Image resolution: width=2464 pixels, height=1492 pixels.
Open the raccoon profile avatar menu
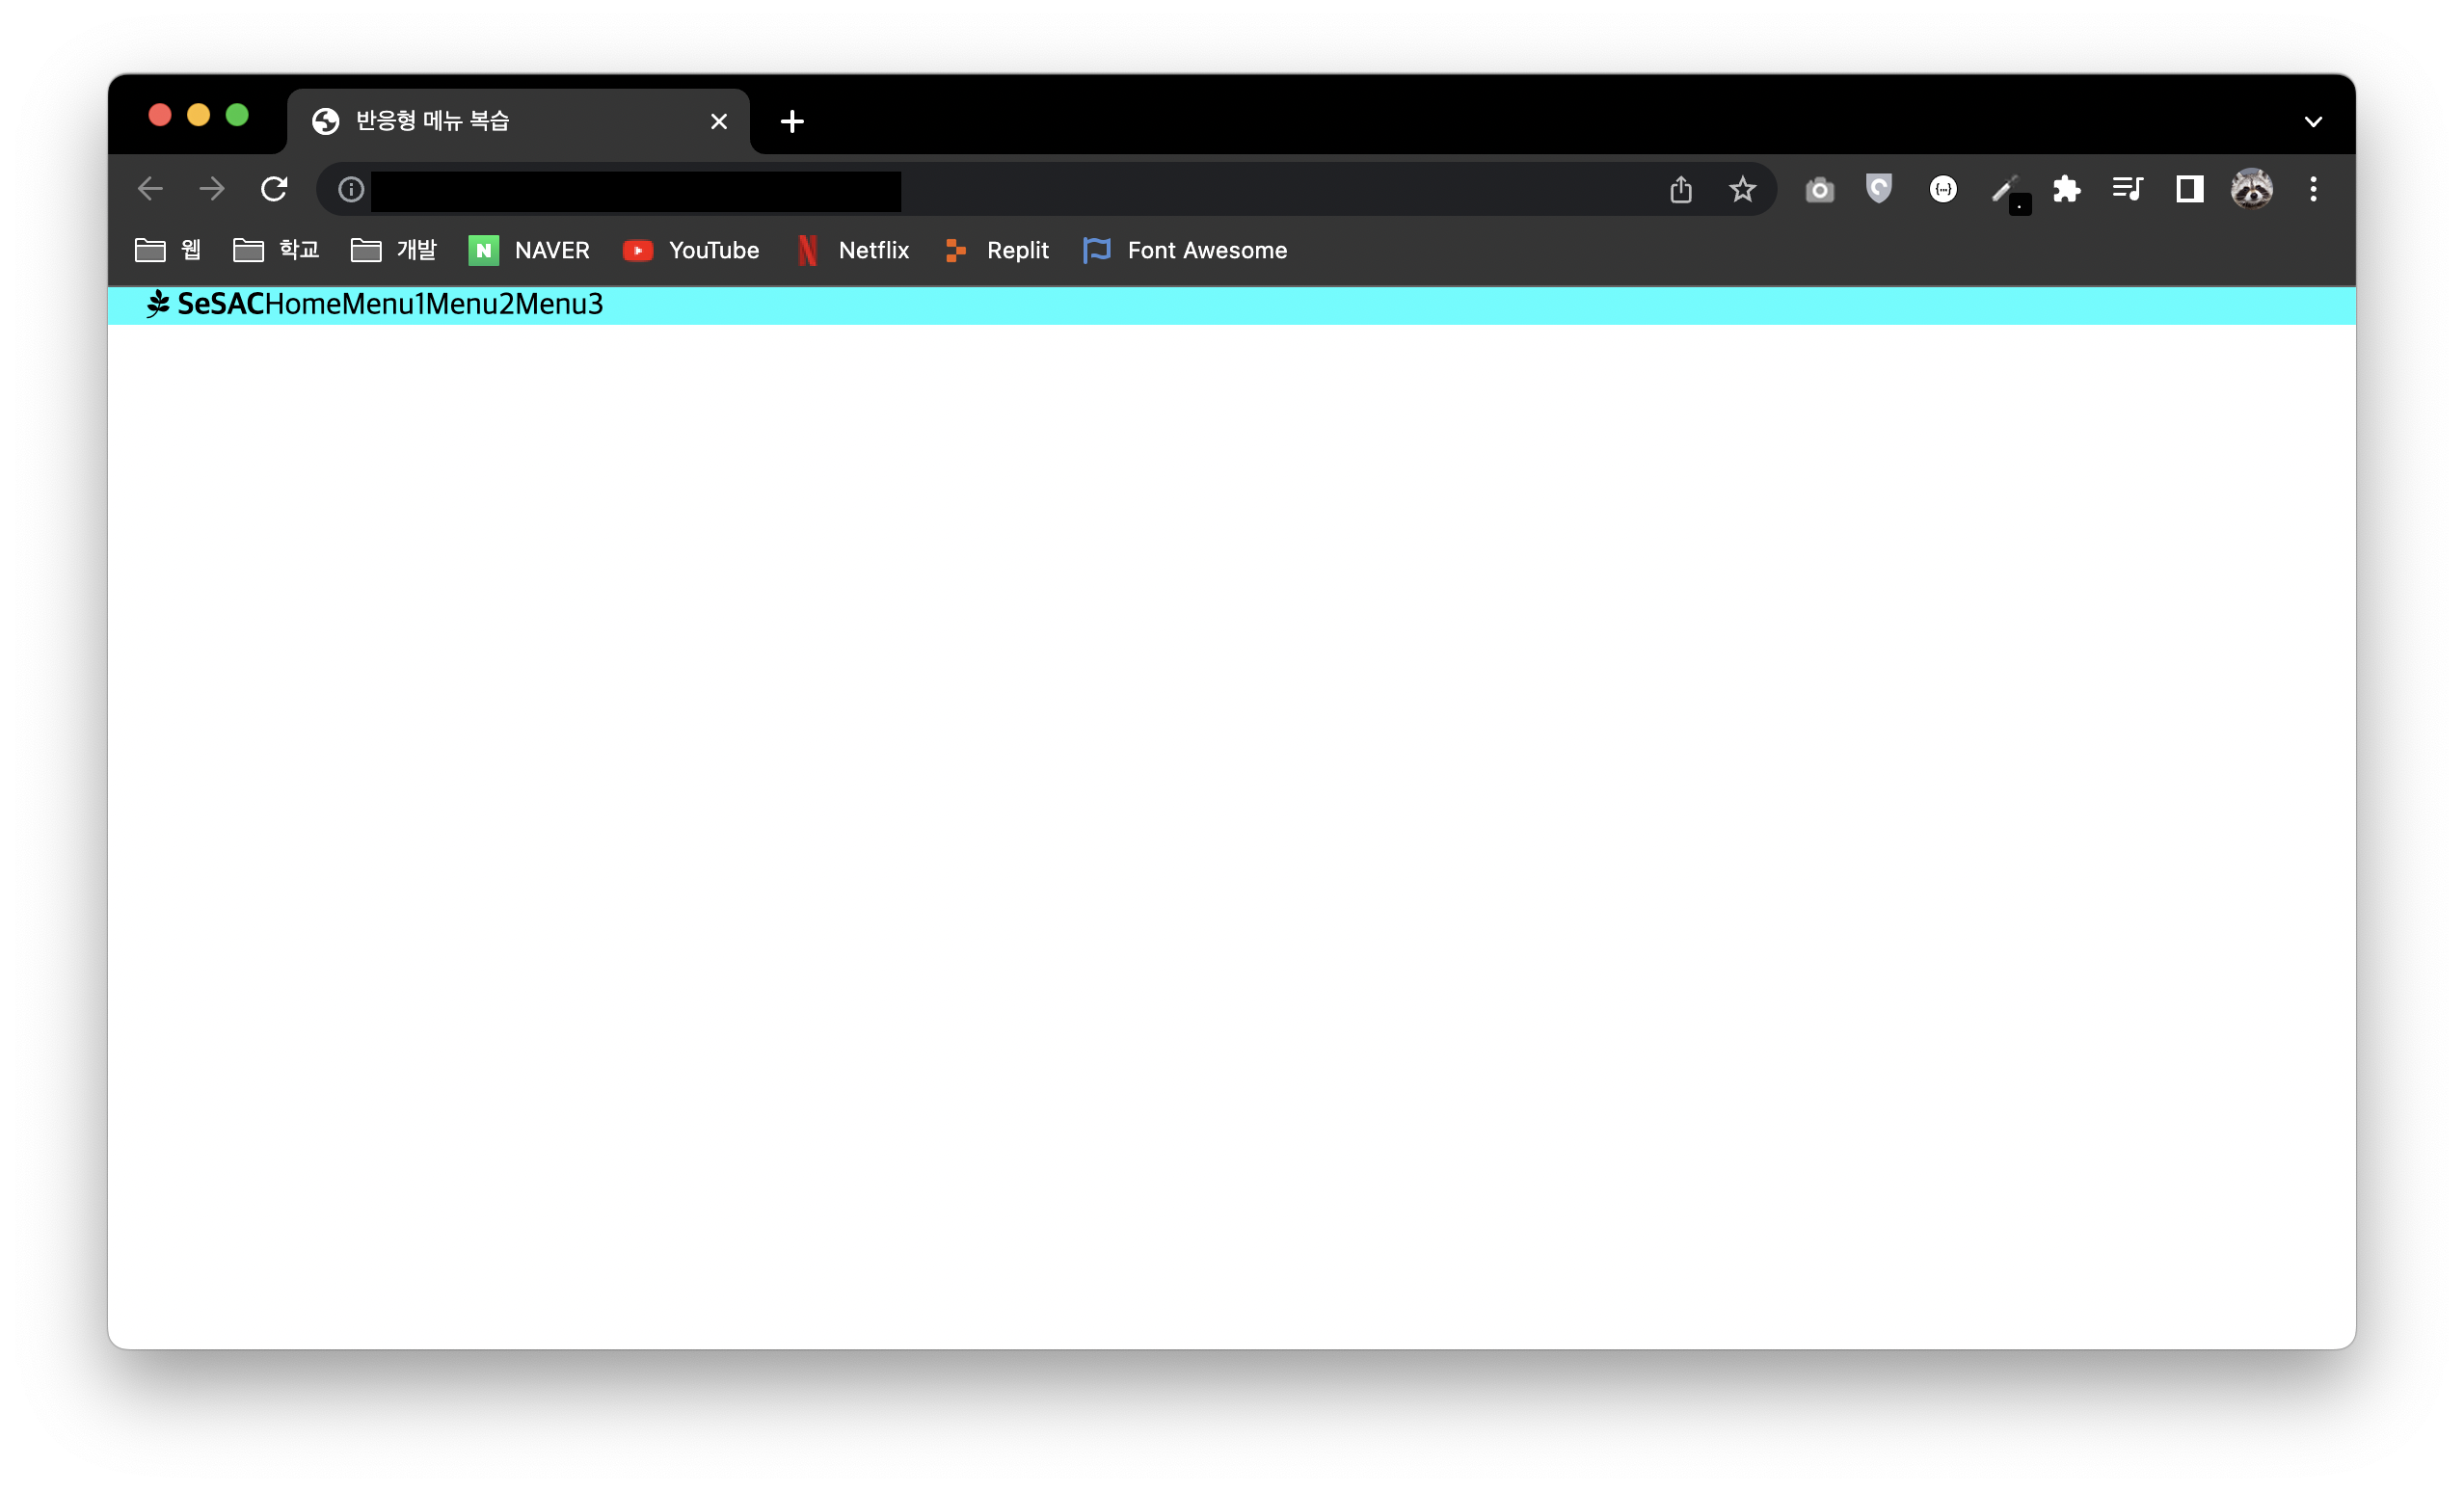2252,189
